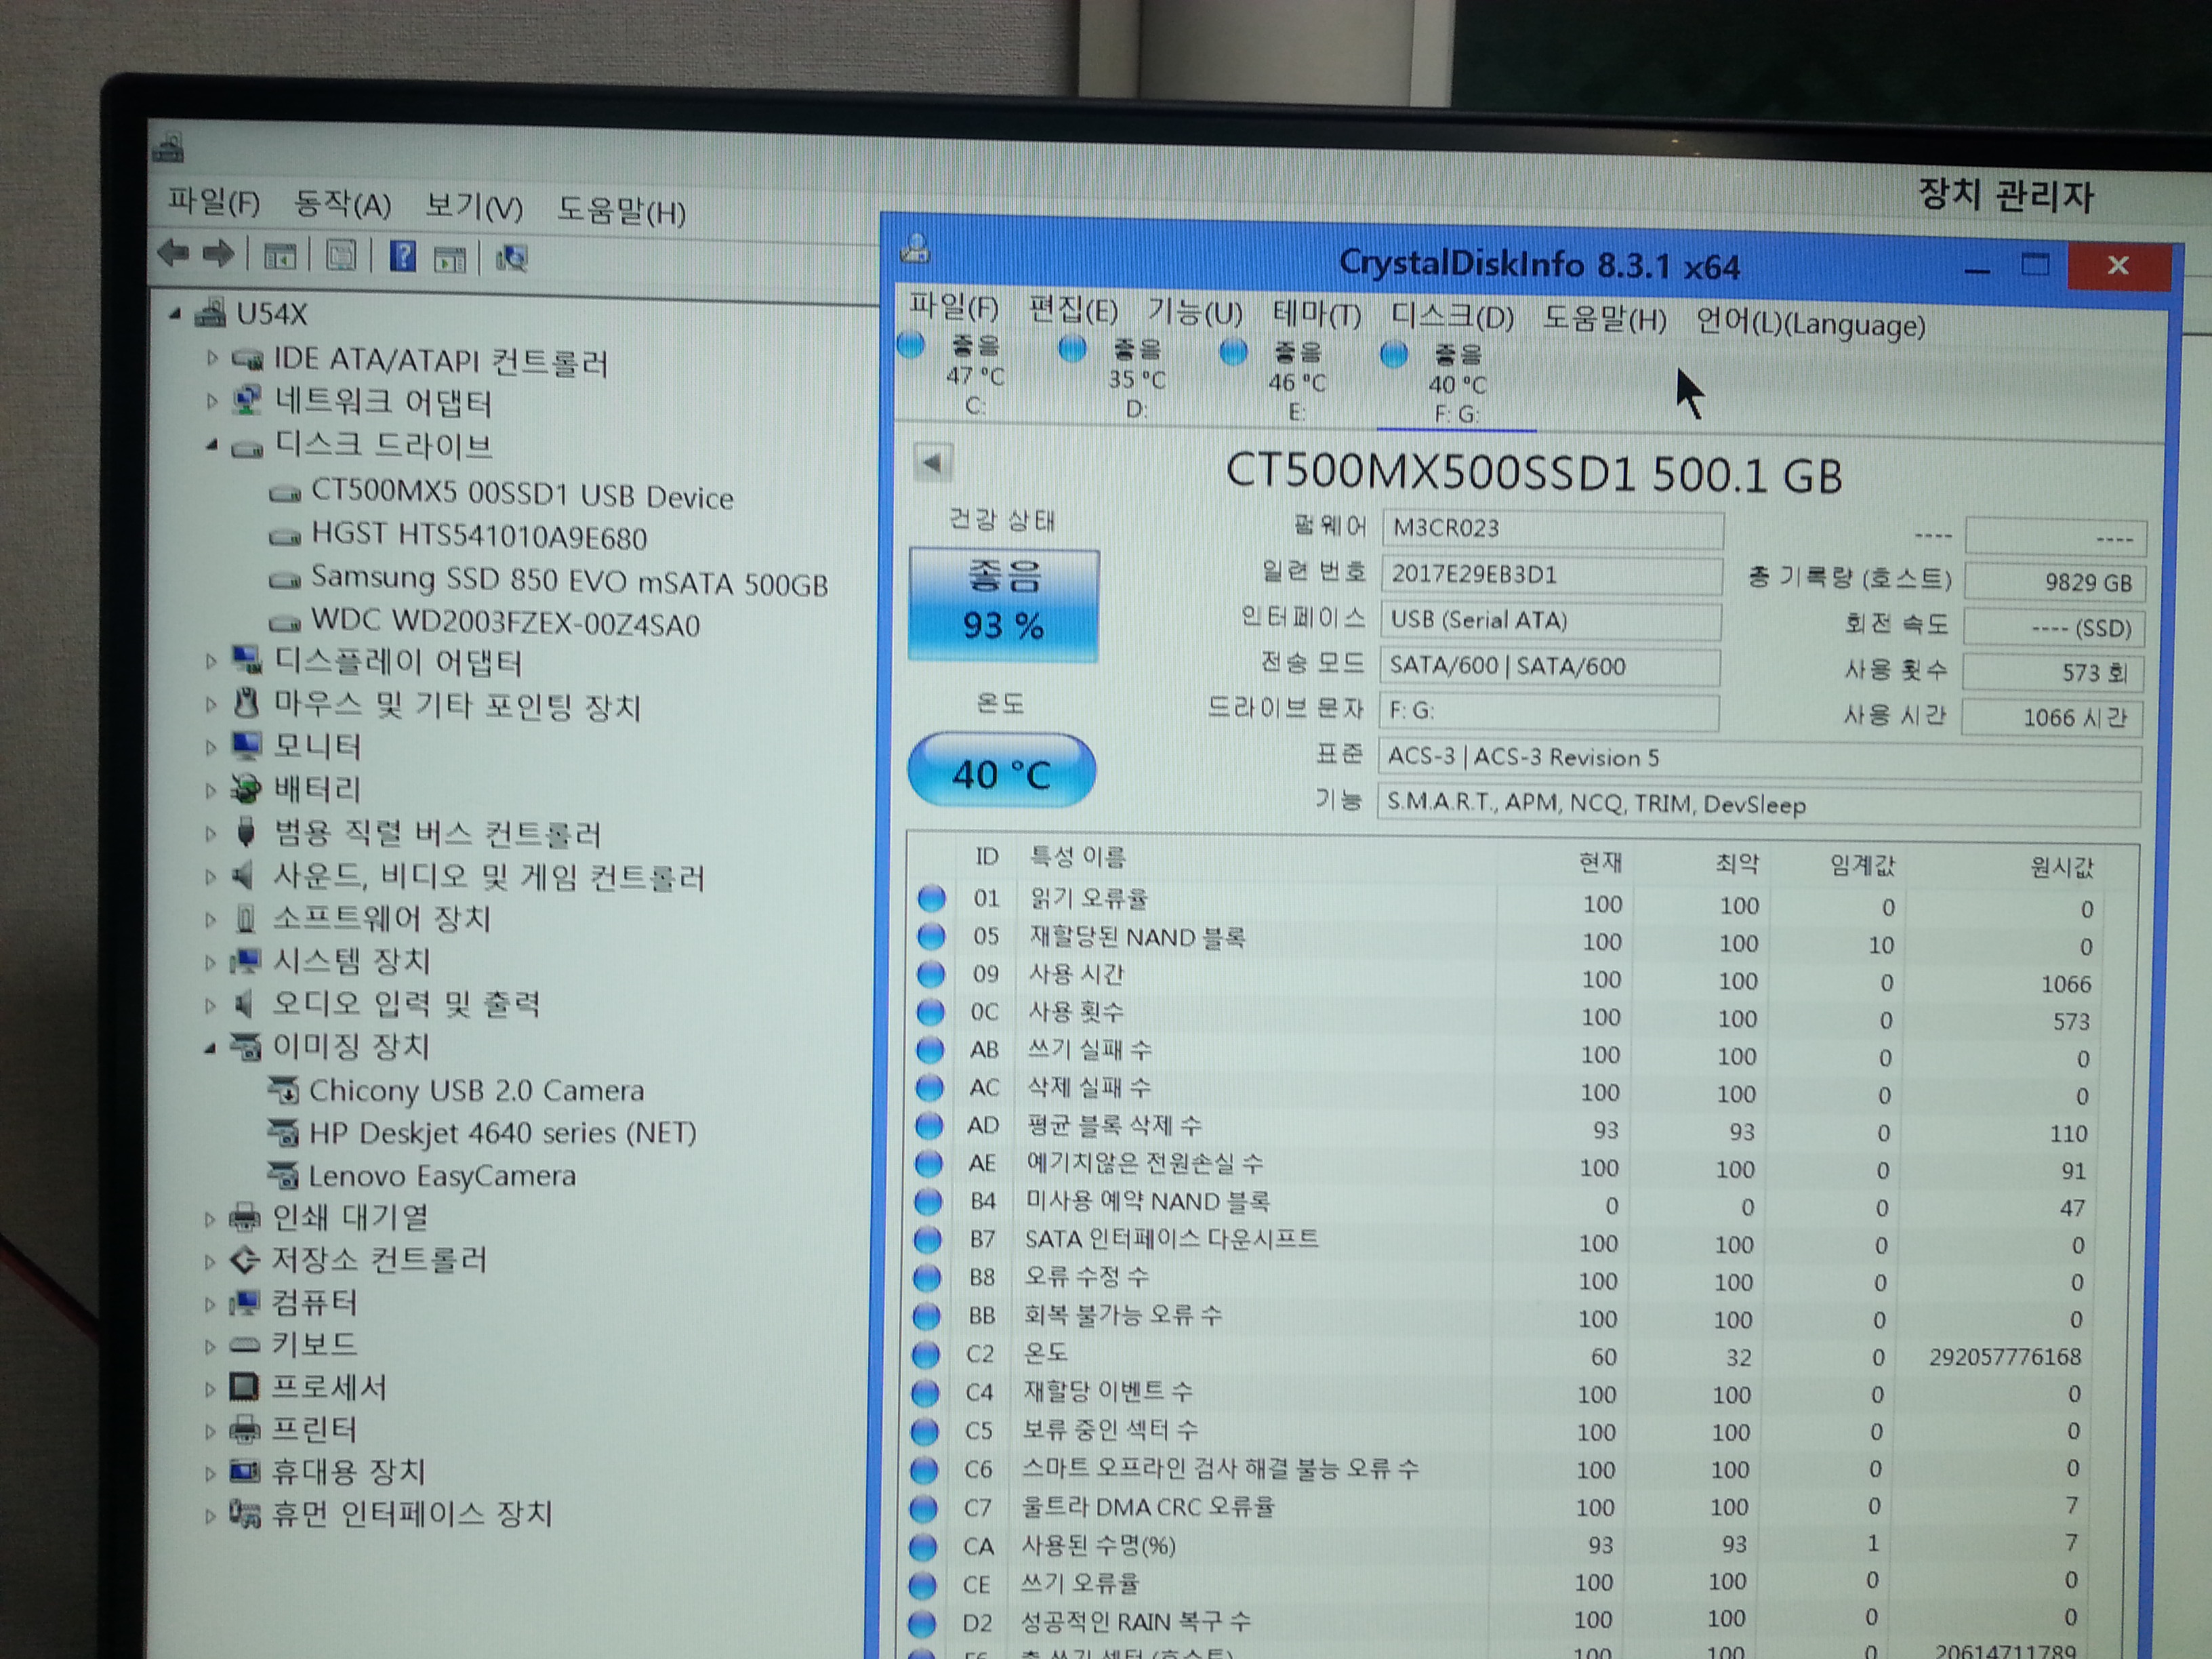Click the 좋음 93 % health status button
This screenshot has height=1659, width=2212.
pyautogui.click(x=1003, y=604)
